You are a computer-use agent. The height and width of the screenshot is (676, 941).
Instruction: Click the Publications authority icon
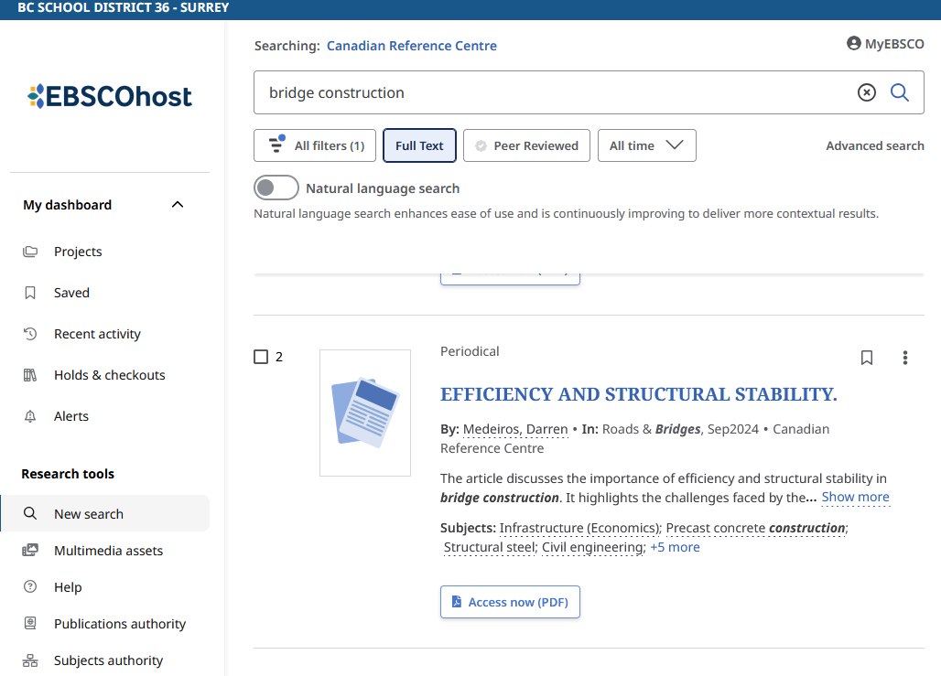[30, 623]
